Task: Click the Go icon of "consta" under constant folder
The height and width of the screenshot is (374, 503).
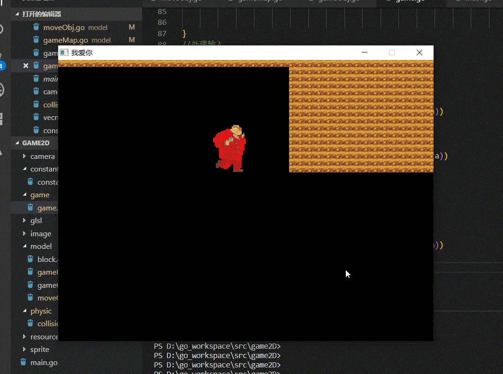Action: [x=30, y=182]
